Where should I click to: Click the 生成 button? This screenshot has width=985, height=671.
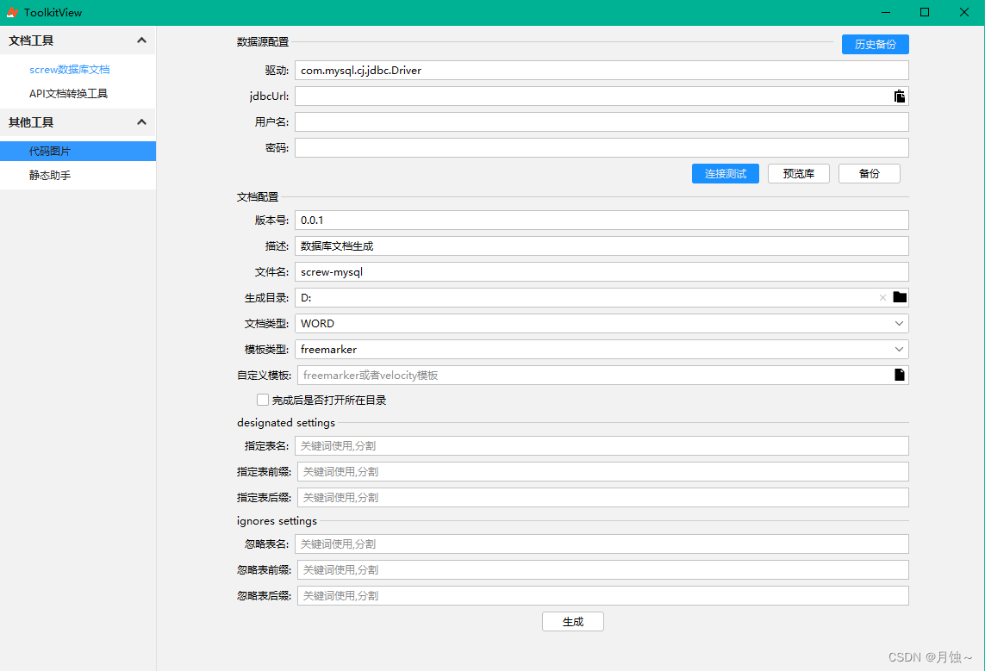(x=572, y=621)
